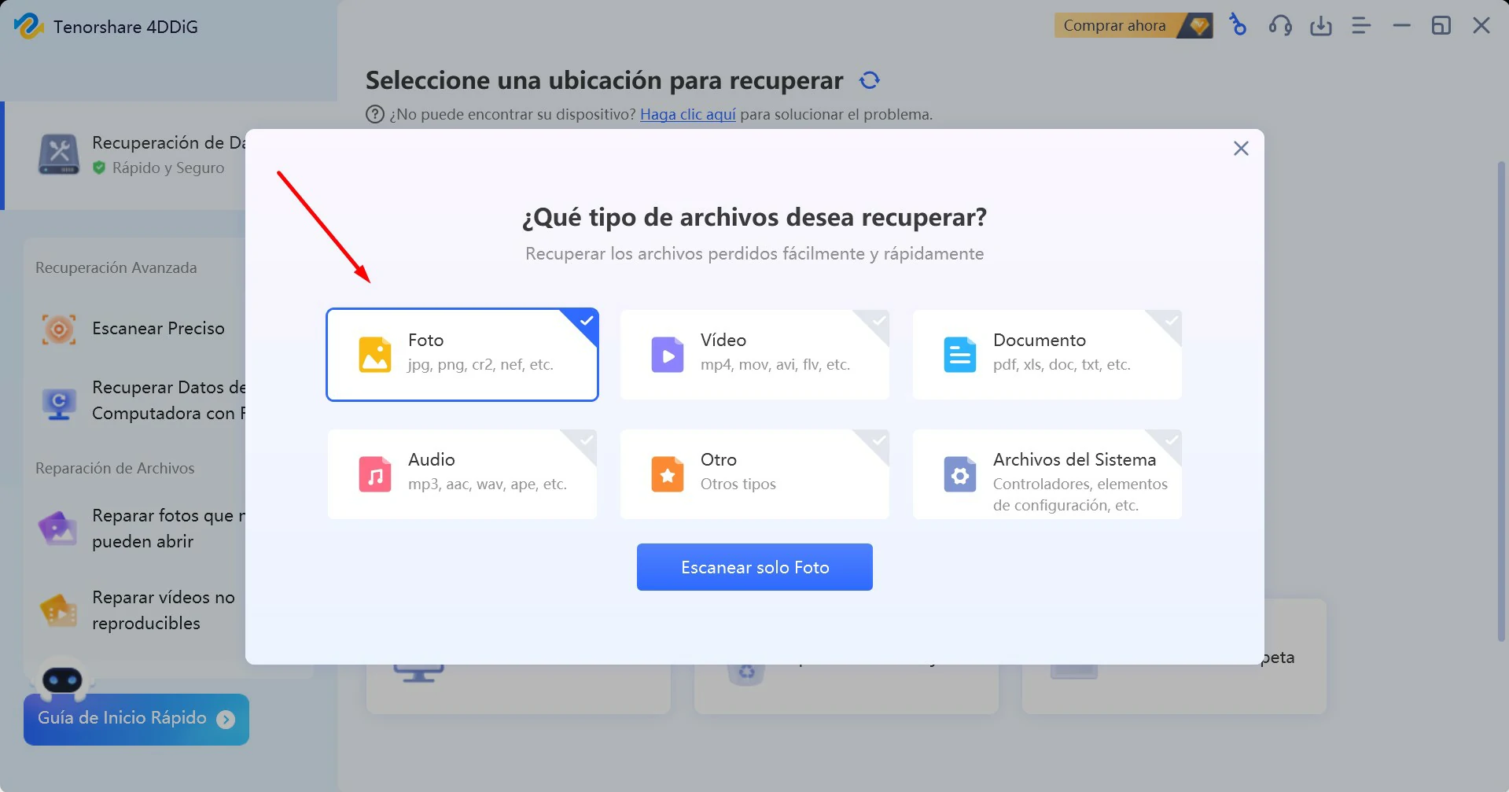This screenshot has height=792, width=1509.
Task: Open the key registration icon
Action: tap(1238, 26)
